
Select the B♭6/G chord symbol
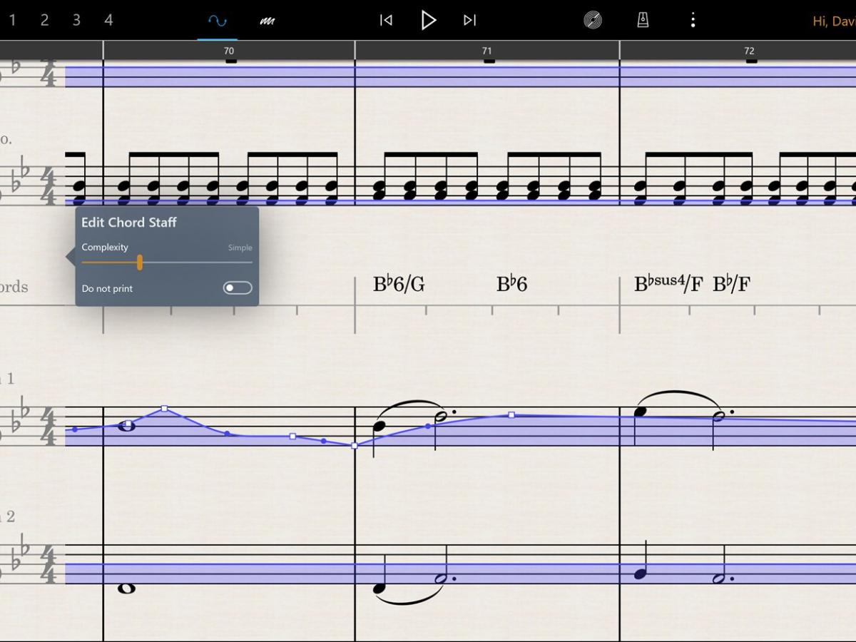pyautogui.click(x=399, y=285)
